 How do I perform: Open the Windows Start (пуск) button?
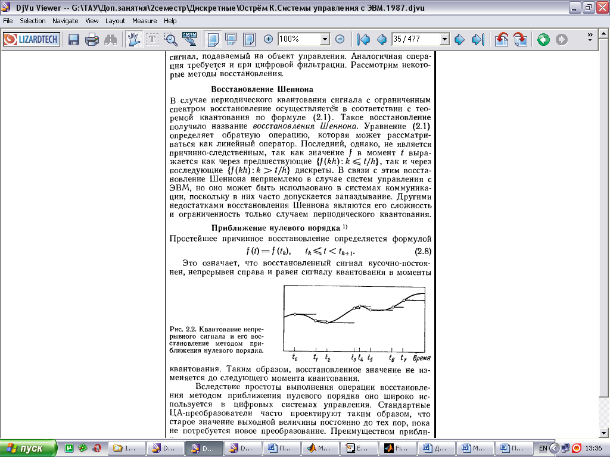pyautogui.click(x=29, y=448)
